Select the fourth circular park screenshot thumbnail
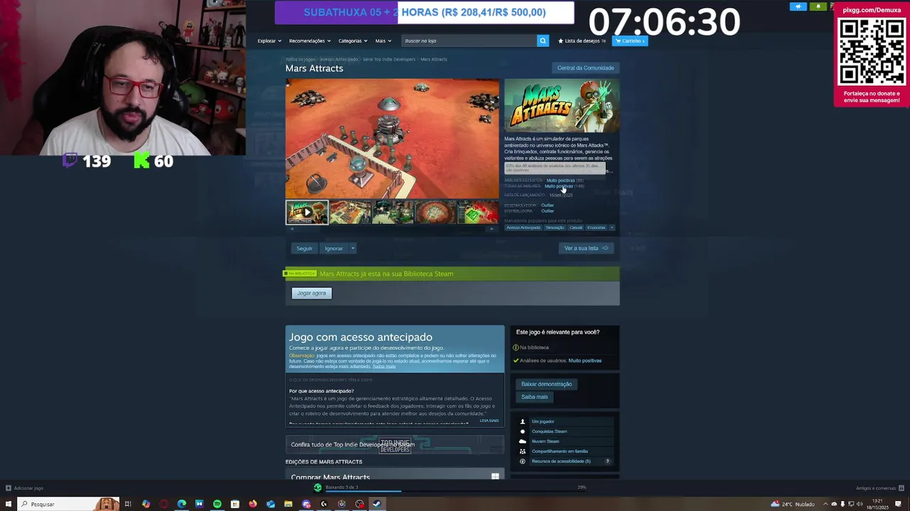Viewport: 910px width, 511px height. [435, 212]
